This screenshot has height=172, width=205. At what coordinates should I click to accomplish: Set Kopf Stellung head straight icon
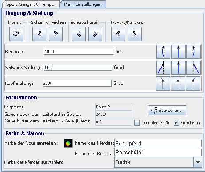pos(178,84)
